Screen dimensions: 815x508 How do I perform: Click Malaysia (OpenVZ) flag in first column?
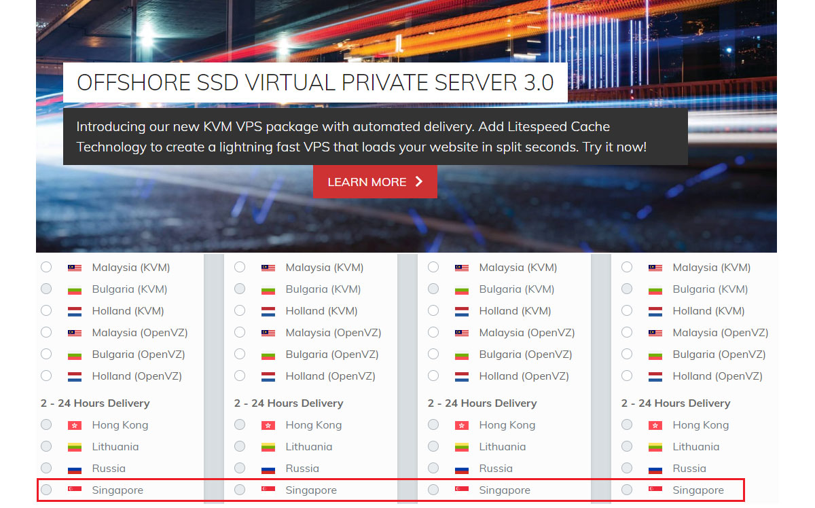pyautogui.click(x=75, y=333)
